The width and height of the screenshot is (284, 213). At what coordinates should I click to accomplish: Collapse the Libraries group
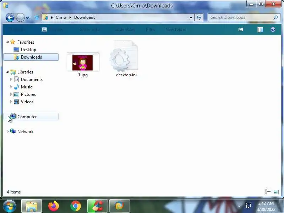point(7,72)
